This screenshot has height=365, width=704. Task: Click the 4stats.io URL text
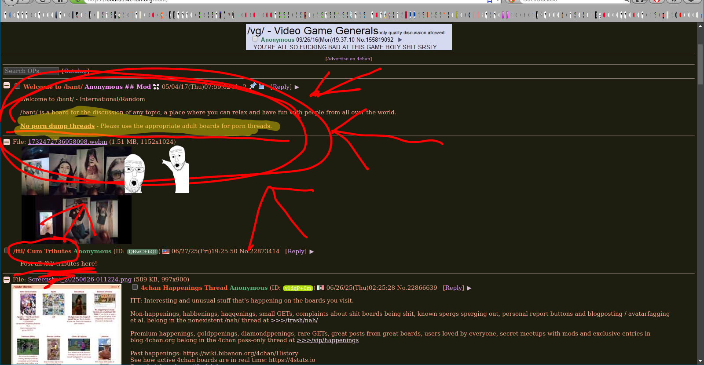tap(292, 360)
